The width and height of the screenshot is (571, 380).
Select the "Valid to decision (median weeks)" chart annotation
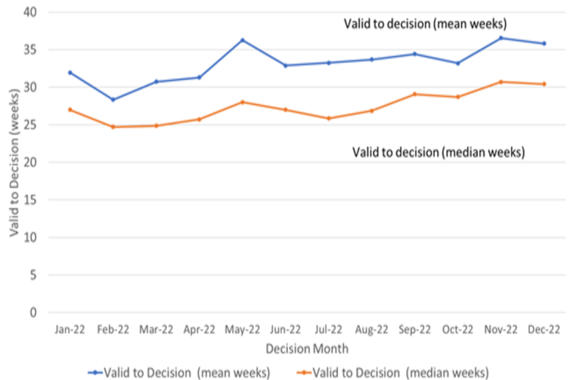[438, 152]
